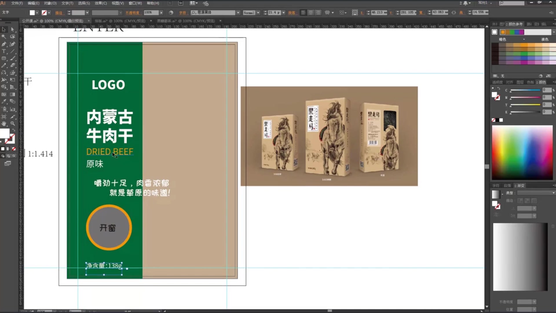Set toolbox paint mode to None
The height and width of the screenshot is (313, 556).
click(x=14, y=149)
